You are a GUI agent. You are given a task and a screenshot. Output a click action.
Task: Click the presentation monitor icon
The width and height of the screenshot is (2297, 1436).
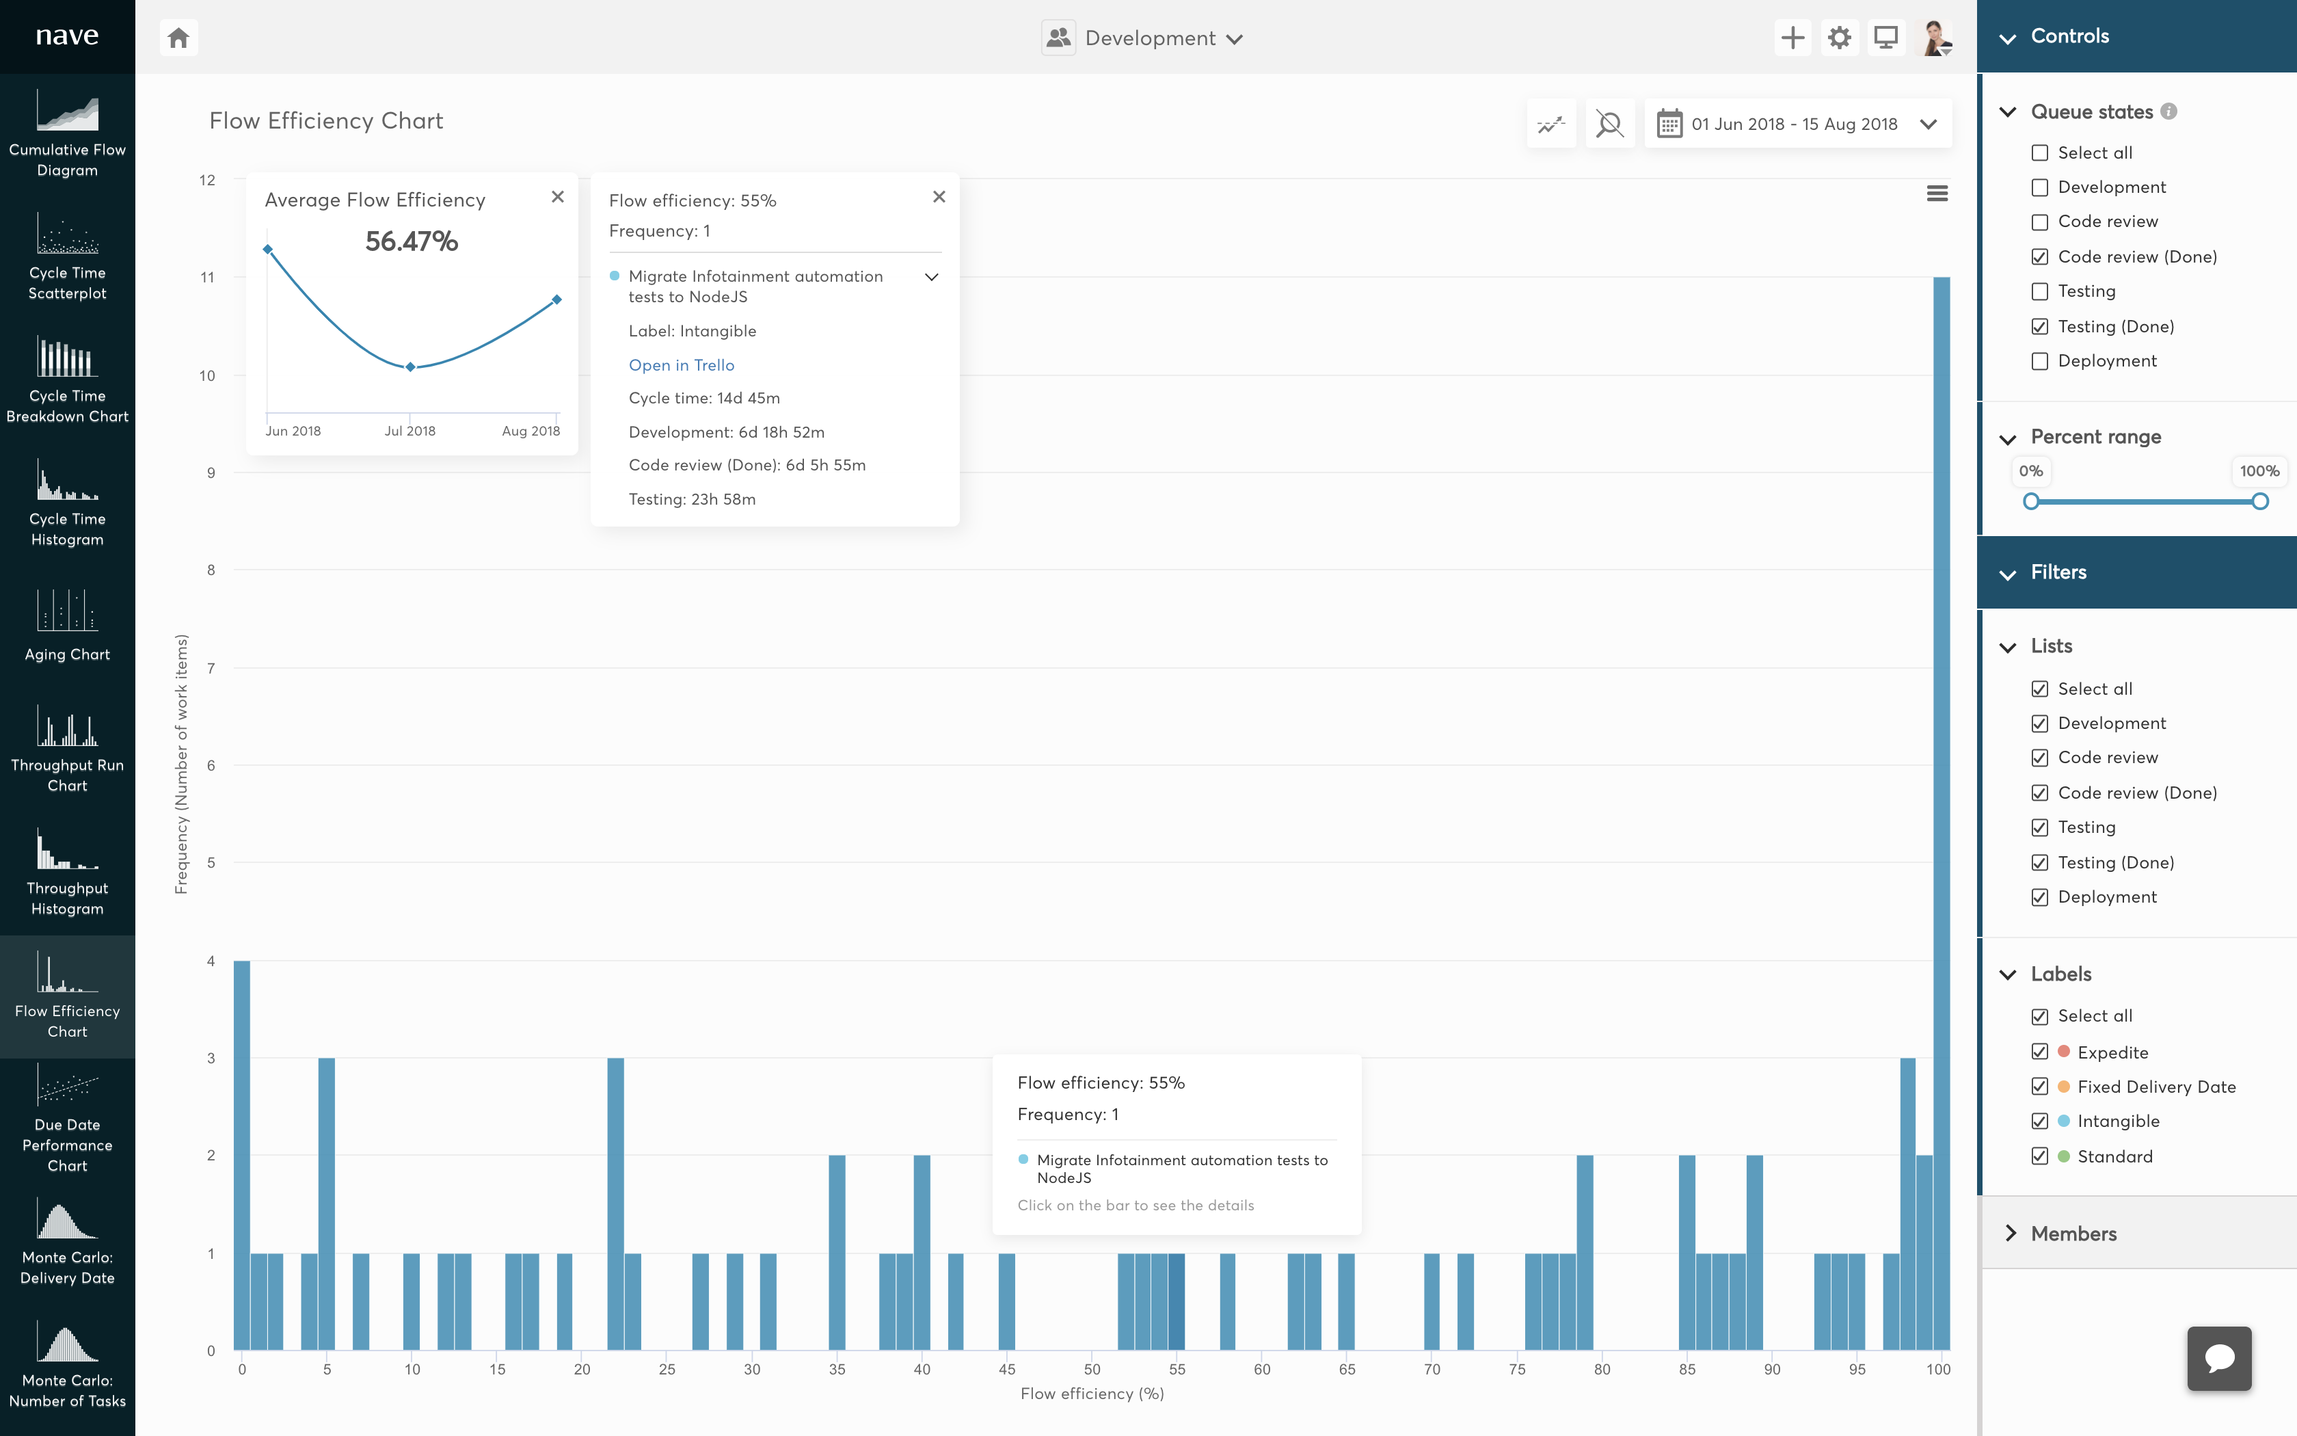coord(1886,38)
